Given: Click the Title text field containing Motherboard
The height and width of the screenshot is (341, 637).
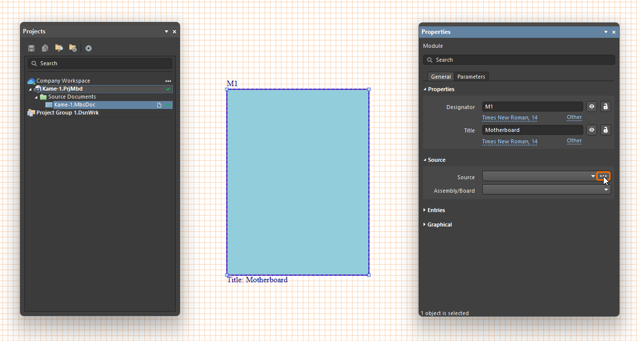Looking at the screenshot, I should [x=532, y=130].
